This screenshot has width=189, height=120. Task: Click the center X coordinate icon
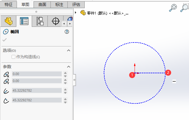coord(6,74)
